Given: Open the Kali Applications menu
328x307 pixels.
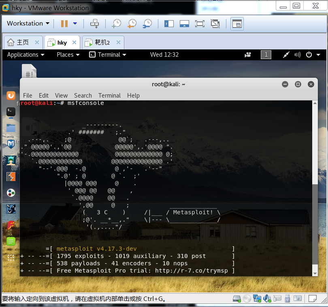Looking at the screenshot, I should (x=26, y=55).
